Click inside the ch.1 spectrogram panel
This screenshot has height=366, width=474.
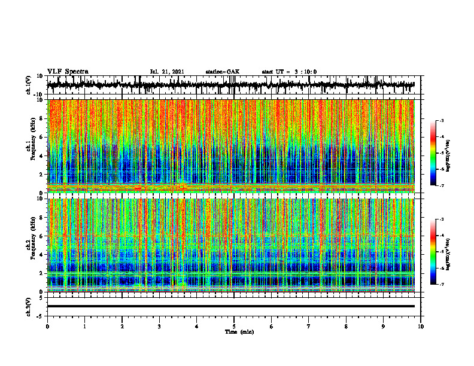click(x=231, y=146)
